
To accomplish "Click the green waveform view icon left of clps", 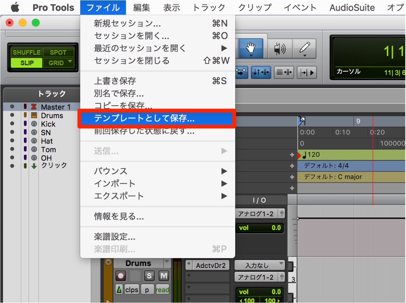I will (119, 290).
